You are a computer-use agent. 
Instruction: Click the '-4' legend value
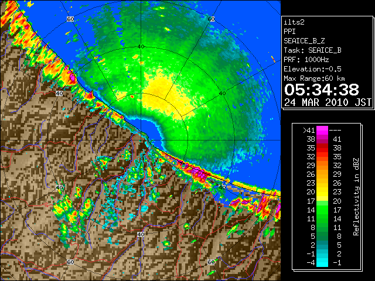click(x=311, y=262)
